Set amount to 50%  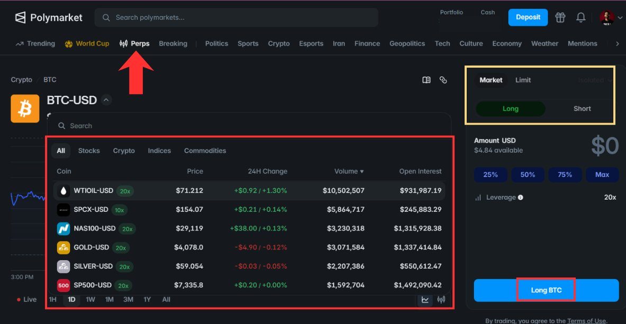[x=528, y=175]
